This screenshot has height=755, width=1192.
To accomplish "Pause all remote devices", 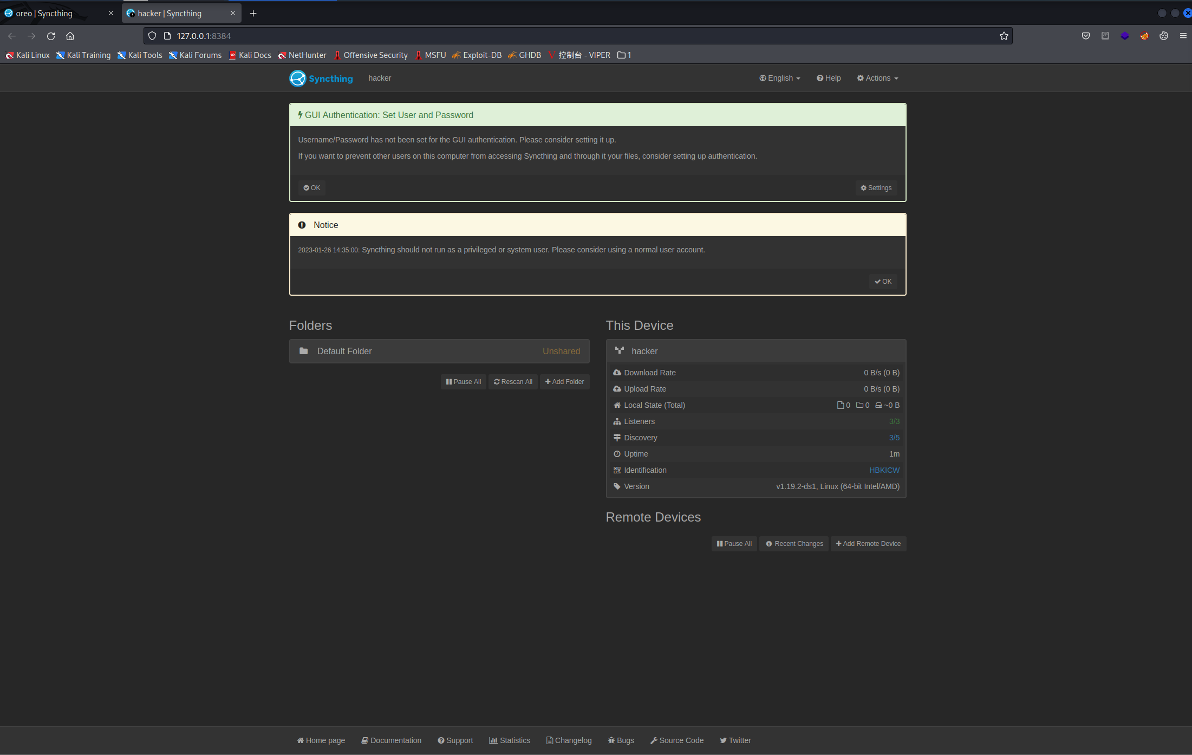I will (x=734, y=544).
